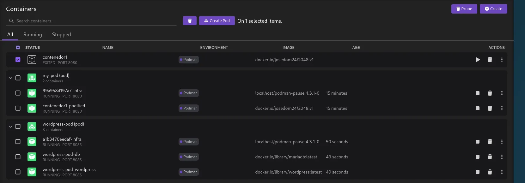Screen dimensions: 525x183
Task: Open more actions for wordpress-pod-wordpress
Action: [502, 172]
